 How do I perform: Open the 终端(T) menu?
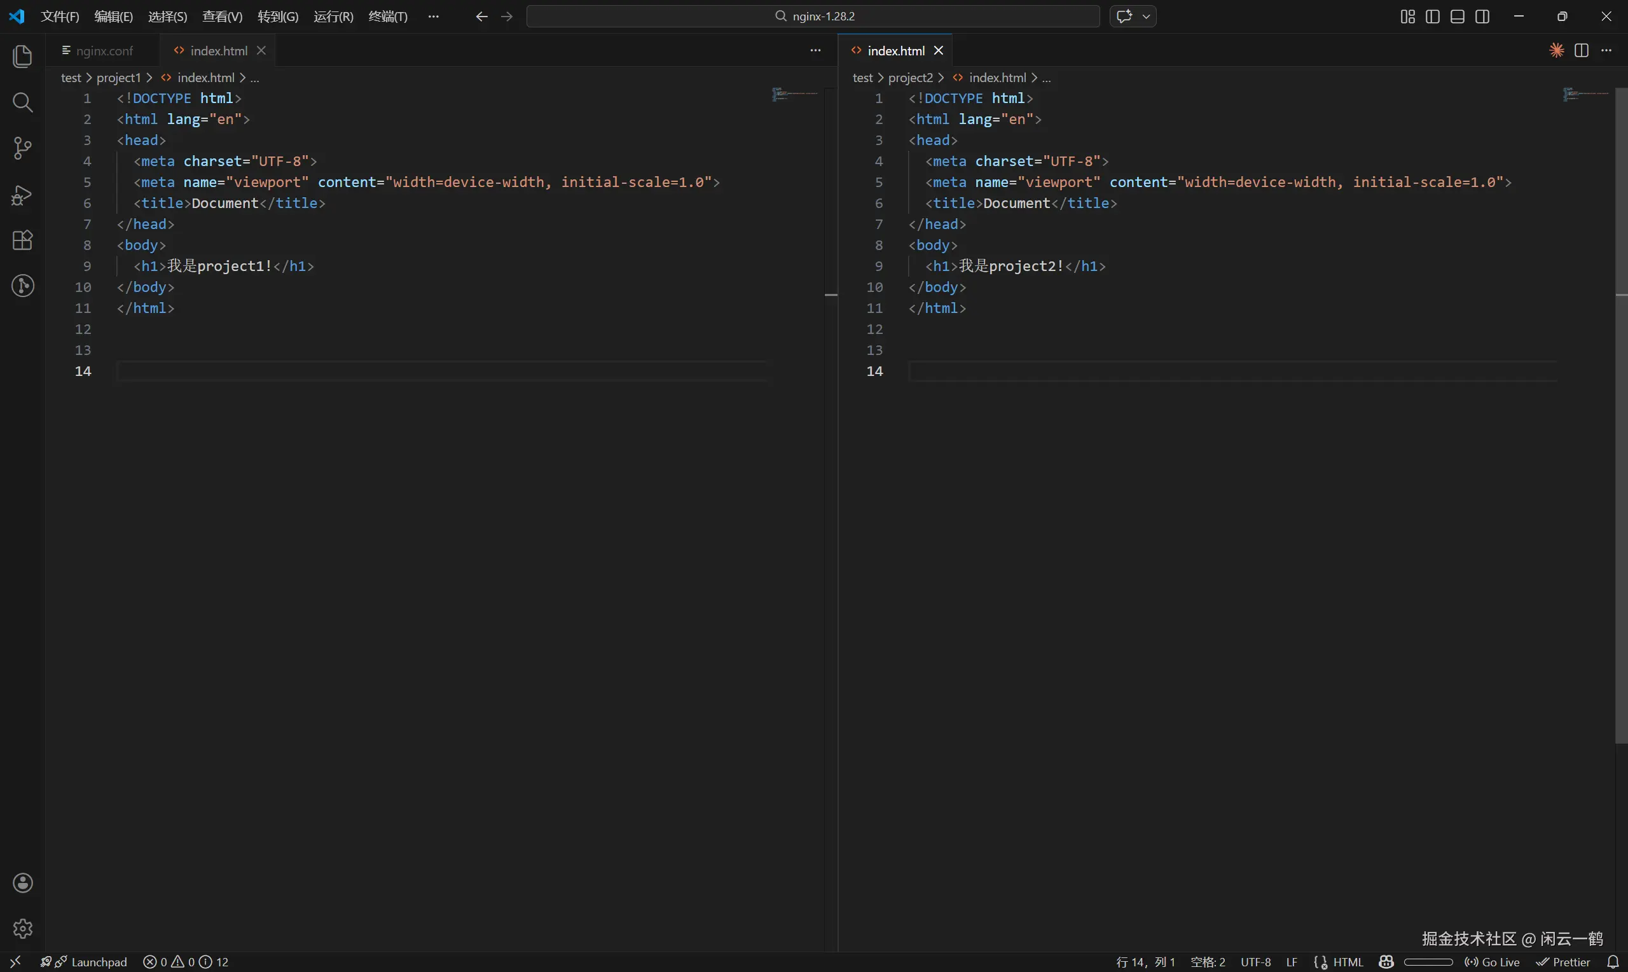click(x=387, y=17)
